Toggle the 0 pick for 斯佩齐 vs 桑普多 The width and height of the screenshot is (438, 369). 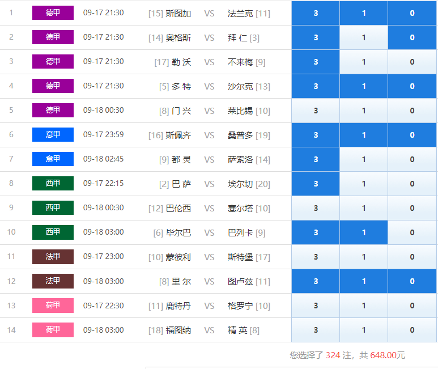pyautogui.click(x=412, y=135)
